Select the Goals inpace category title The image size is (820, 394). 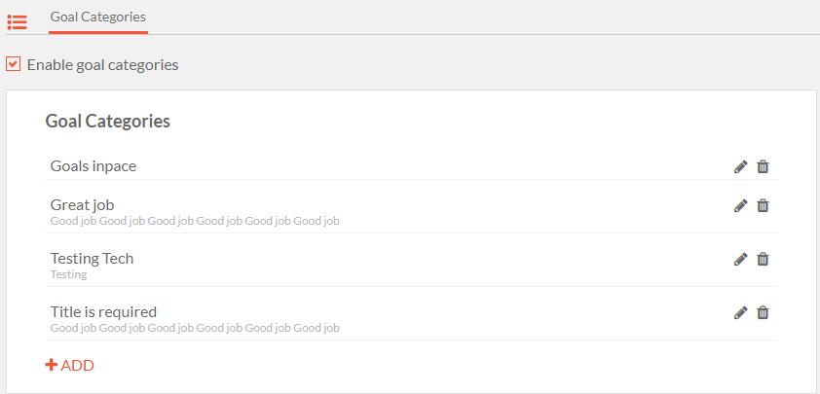(93, 166)
